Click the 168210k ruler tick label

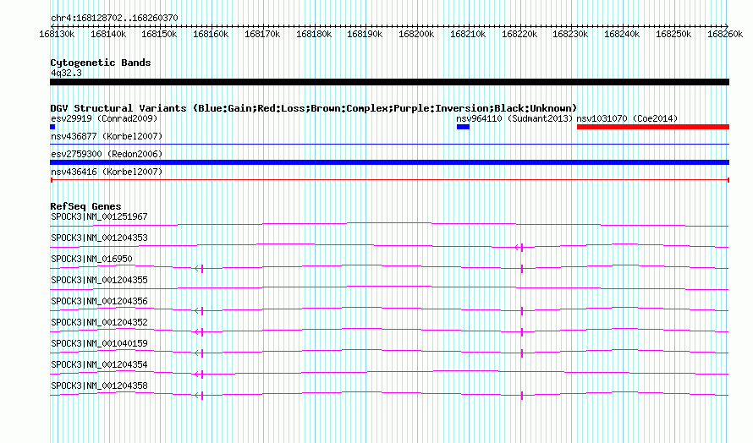(x=468, y=34)
